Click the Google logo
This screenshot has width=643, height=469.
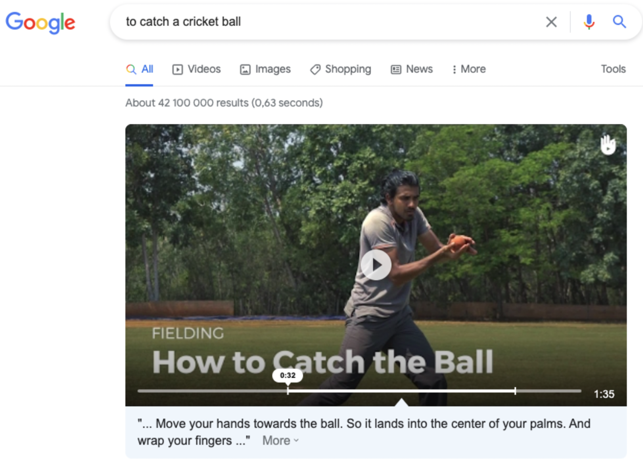(40, 23)
